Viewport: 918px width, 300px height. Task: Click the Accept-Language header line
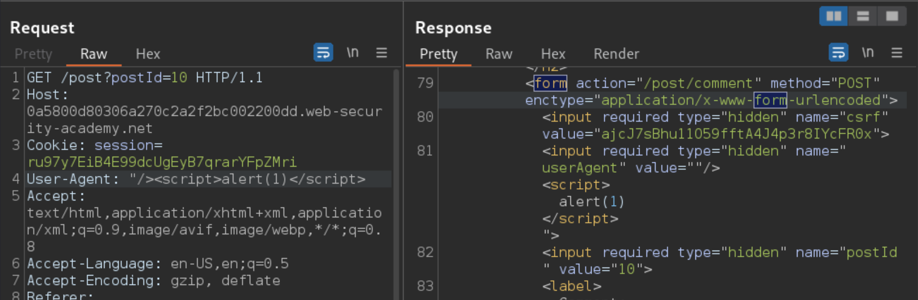[158, 264]
